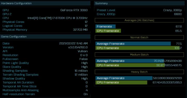Screen dimensions: 187x98
Task: Expand the Normal Batch section
Action: tap(139, 38)
